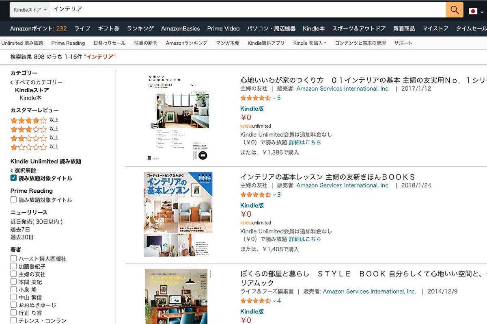Open Unlimited 読み放題 sub-navigation tab
This screenshot has height=324, width=487.
22,43
